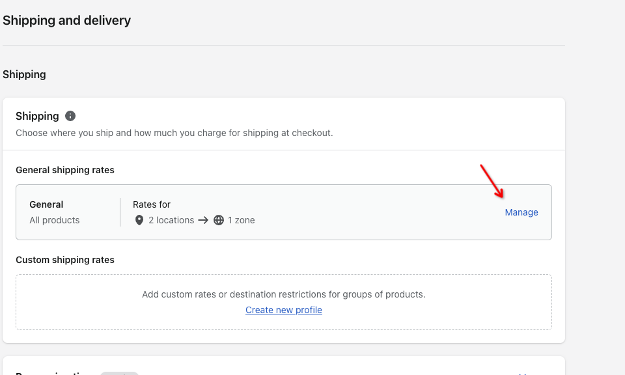
Task: Click the Choose where you ship description
Action: [174, 133]
